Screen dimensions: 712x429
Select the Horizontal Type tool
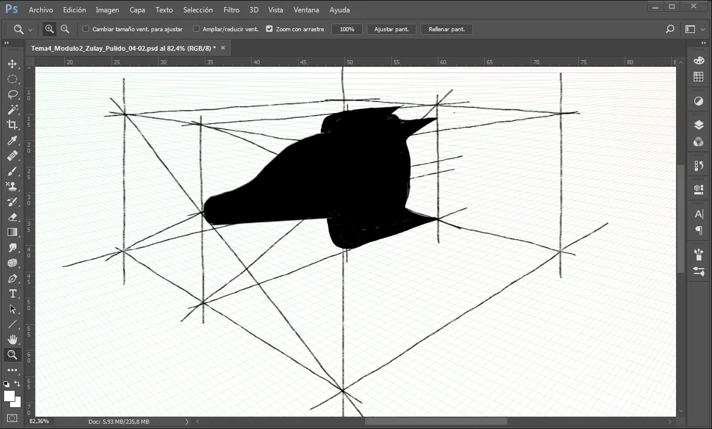point(12,293)
